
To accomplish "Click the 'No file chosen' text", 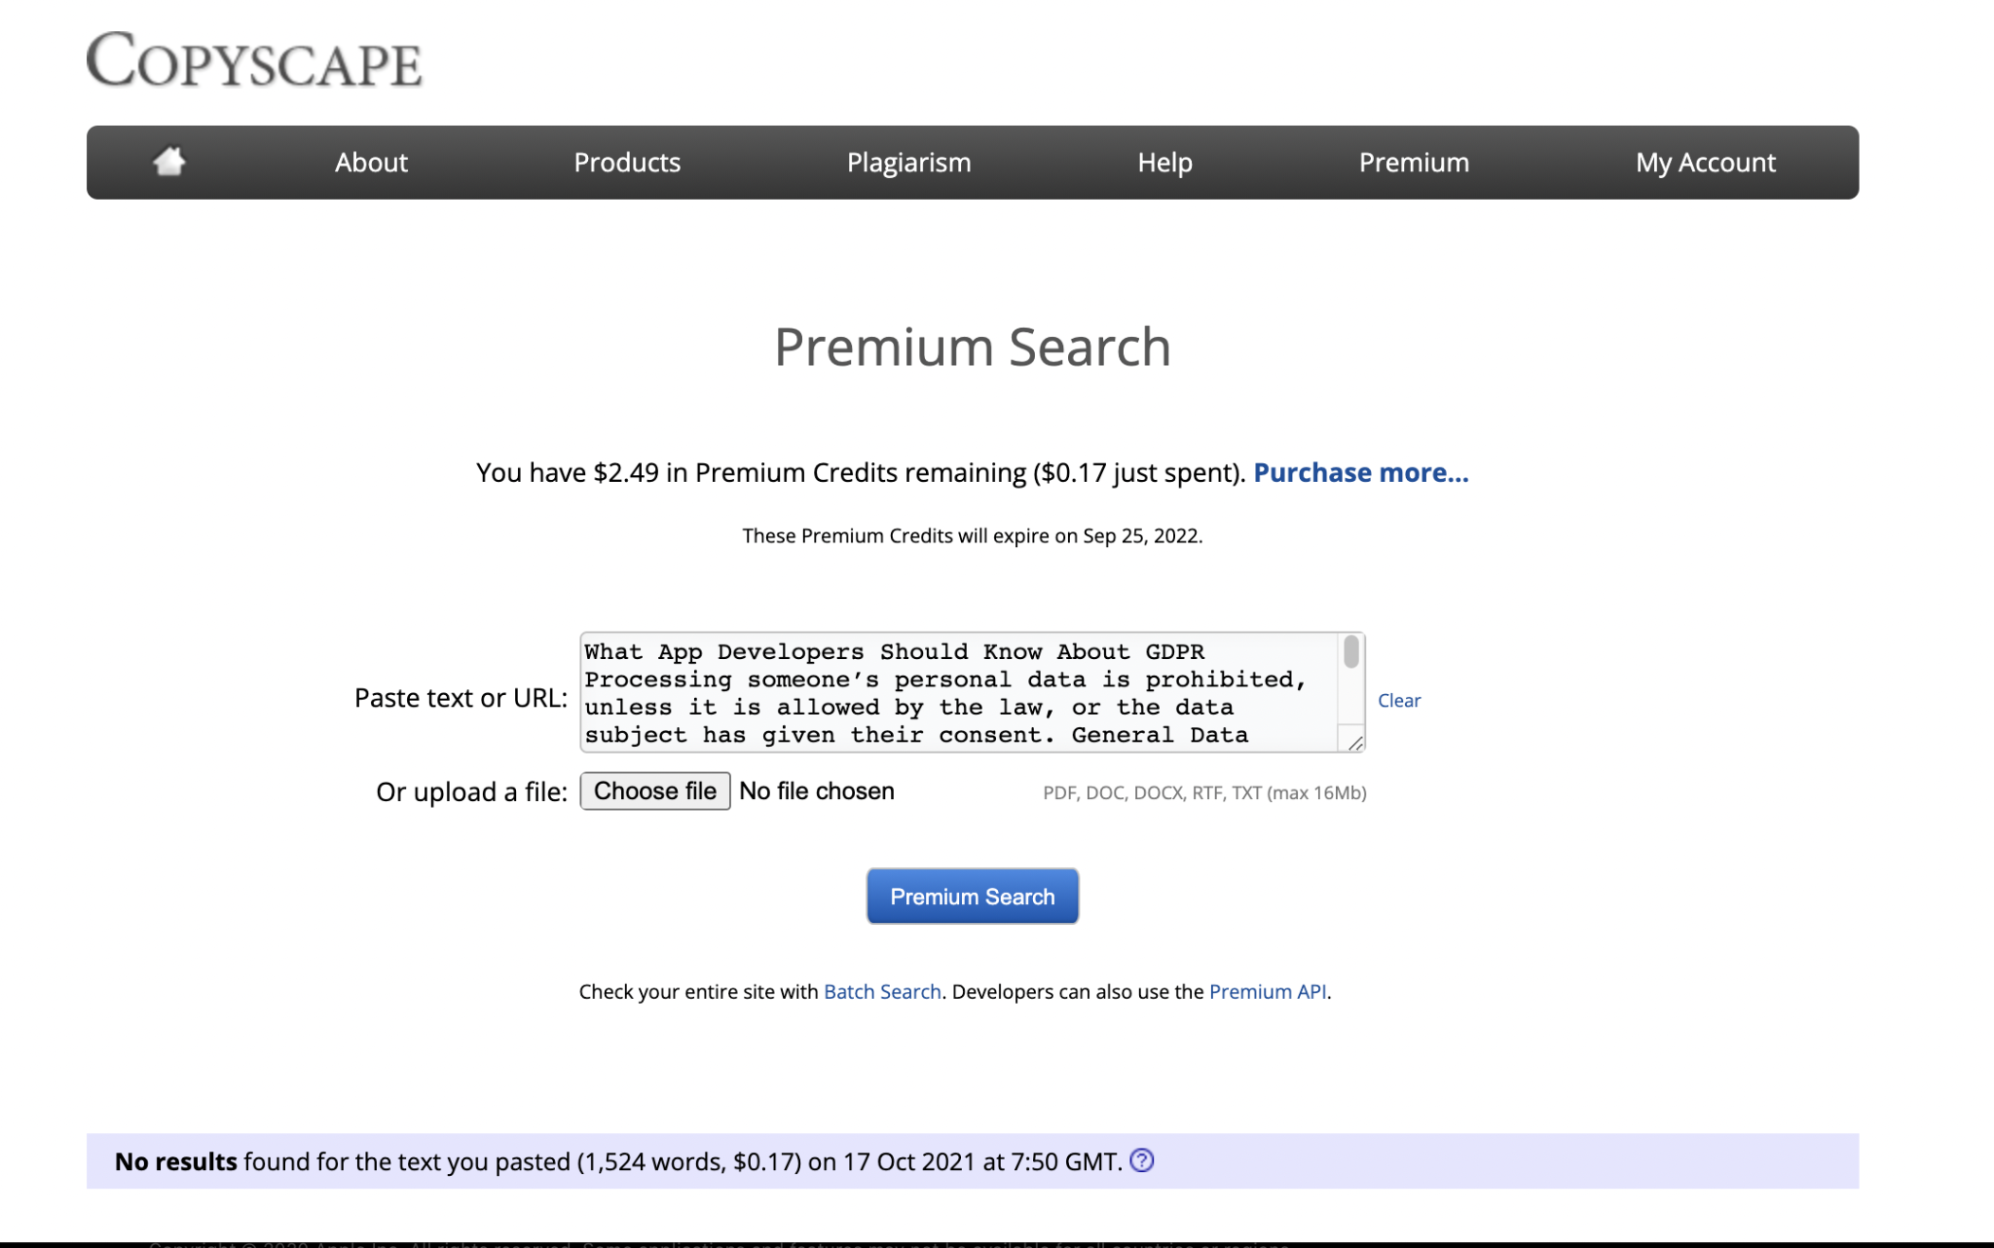I will (817, 791).
